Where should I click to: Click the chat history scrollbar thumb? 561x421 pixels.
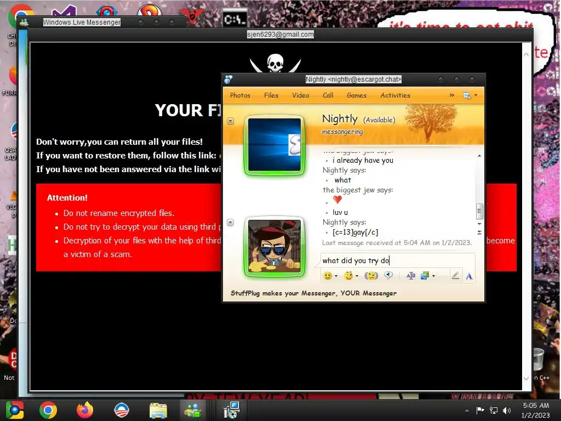point(479,211)
